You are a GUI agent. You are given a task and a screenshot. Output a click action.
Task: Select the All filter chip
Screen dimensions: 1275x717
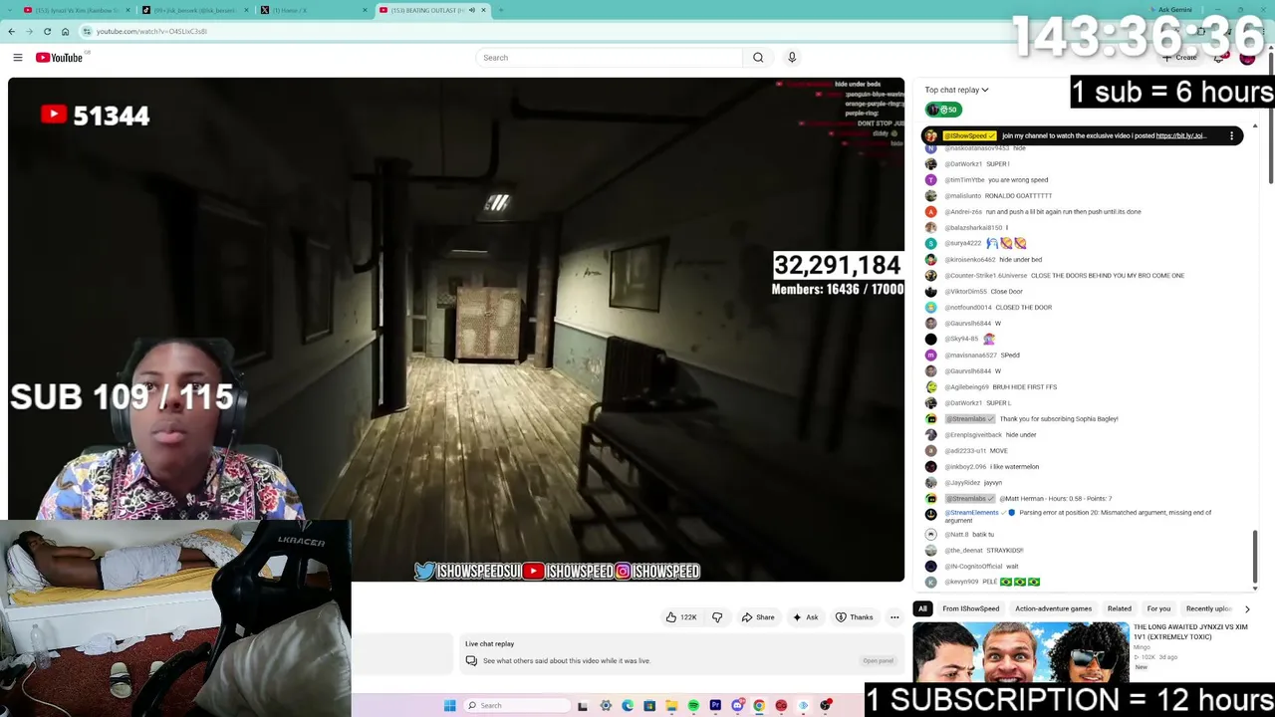click(922, 608)
